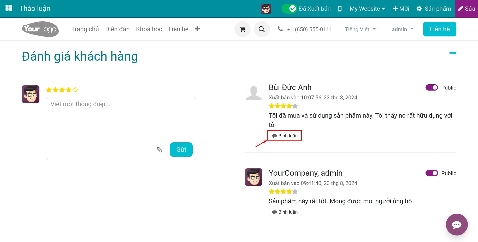Collapse the Đánh giá khách hàng section
Viewport: 478px width, 242px height.
pyautogui.click(x=453, y=53)
